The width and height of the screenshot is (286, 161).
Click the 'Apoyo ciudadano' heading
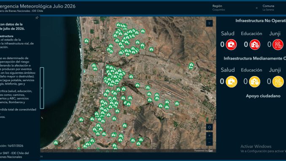pos(263,96)
